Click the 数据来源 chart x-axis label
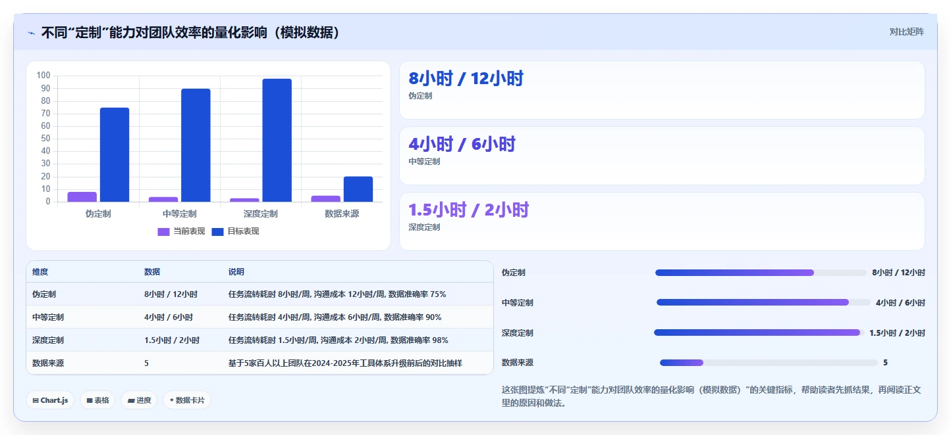Viewport: 951px width, 435px height. pos(342,214)
